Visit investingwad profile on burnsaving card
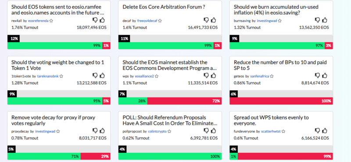351x162 pixels. (x=267, y=21)
